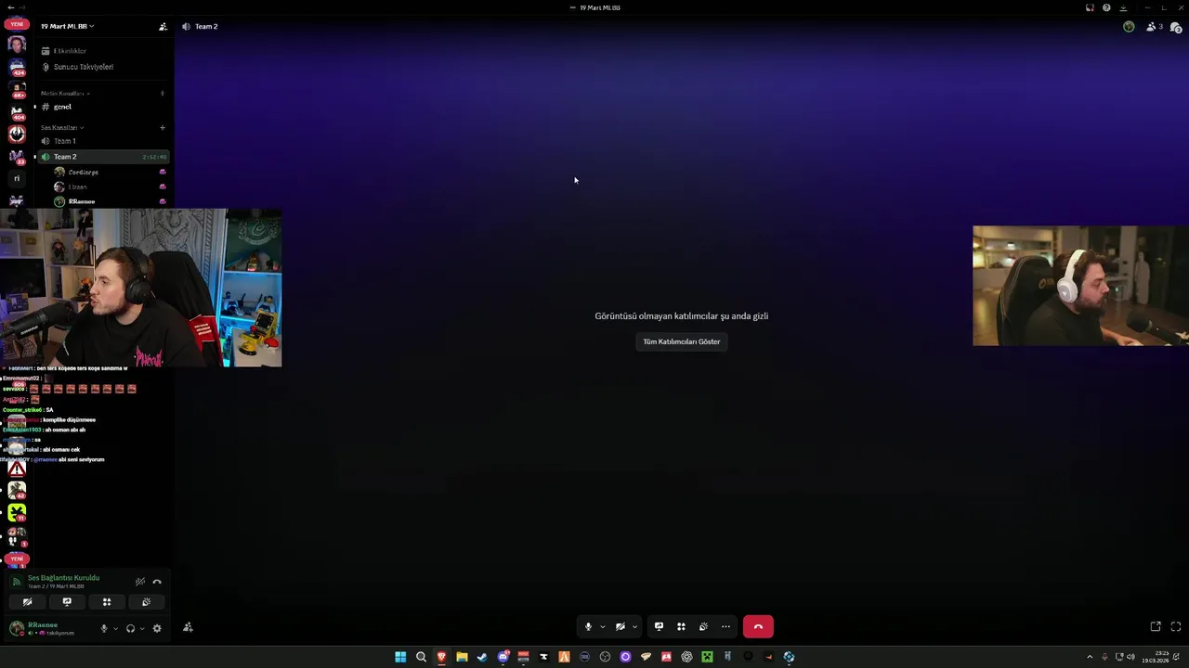Share your screen from call controls

click(659, 627)
